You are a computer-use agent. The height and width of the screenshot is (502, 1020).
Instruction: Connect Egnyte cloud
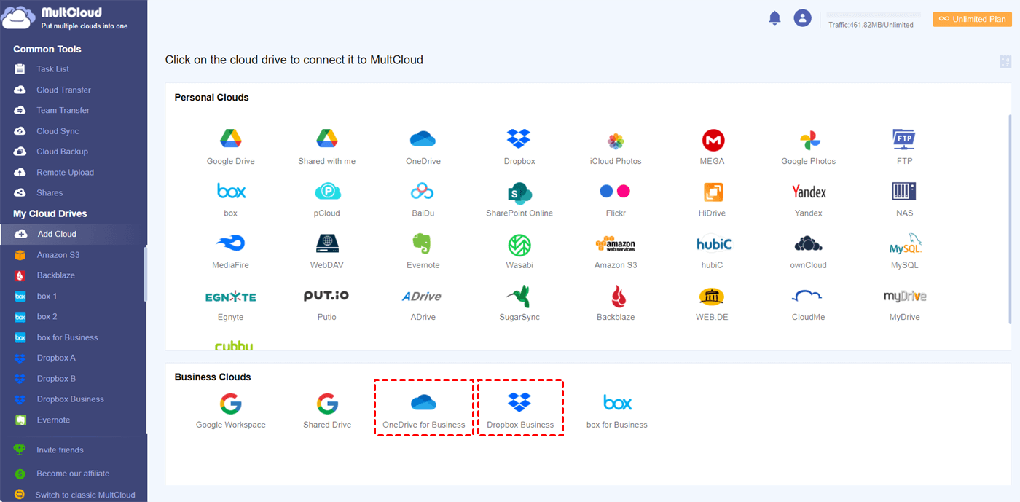230,304
